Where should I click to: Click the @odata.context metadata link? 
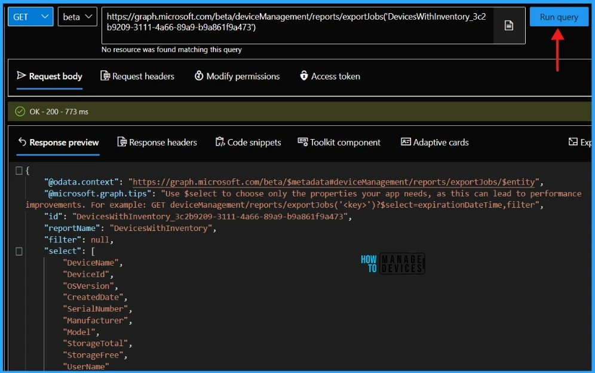click(x=334, y=182)
